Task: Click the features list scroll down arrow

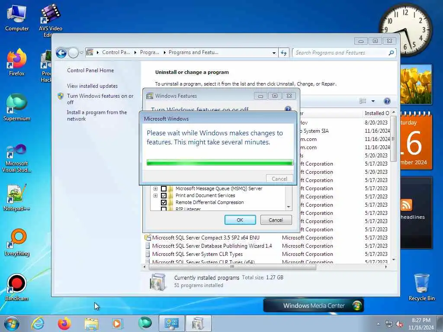Action: point(289,207)
